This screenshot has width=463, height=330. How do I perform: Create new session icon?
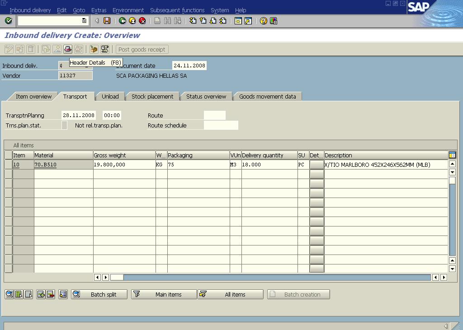238,21
